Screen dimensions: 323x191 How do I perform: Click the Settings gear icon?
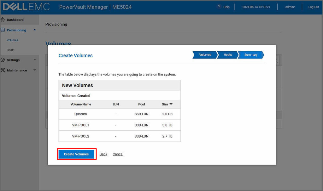pos(3,60)
